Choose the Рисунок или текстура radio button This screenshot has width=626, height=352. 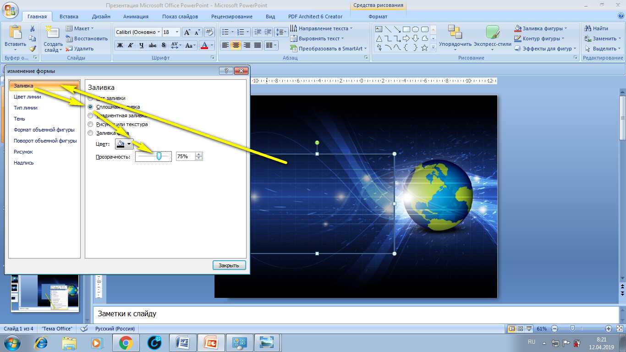tap(90, 124)
